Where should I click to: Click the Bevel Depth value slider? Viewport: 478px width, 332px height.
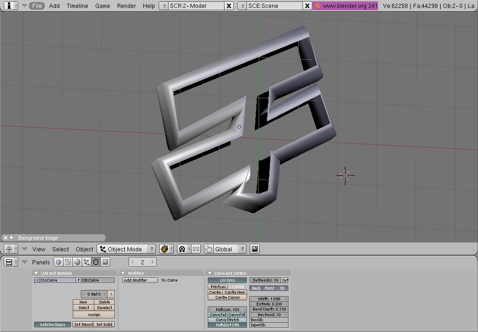pos(269,309)
